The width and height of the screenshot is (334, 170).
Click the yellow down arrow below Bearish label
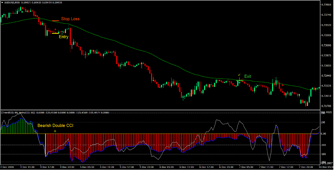[x=55, y=130]
